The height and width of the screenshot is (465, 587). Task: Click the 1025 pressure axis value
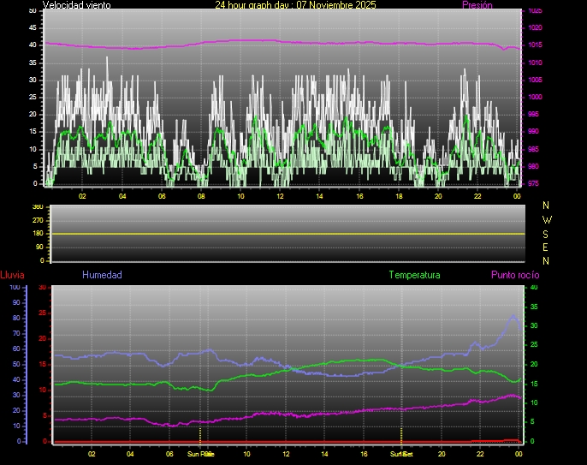pyautogui.click(x=534, y=11)
